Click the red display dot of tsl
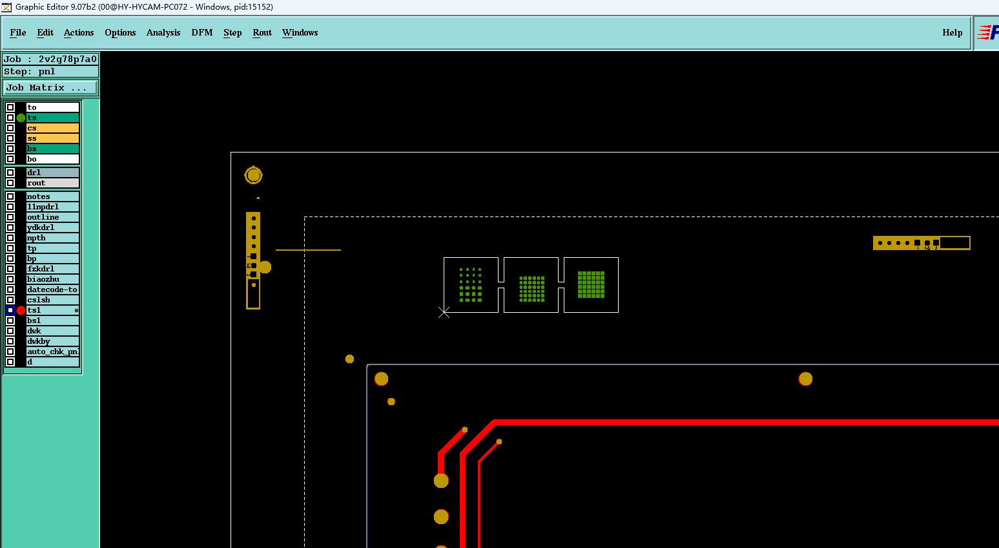 21,310
